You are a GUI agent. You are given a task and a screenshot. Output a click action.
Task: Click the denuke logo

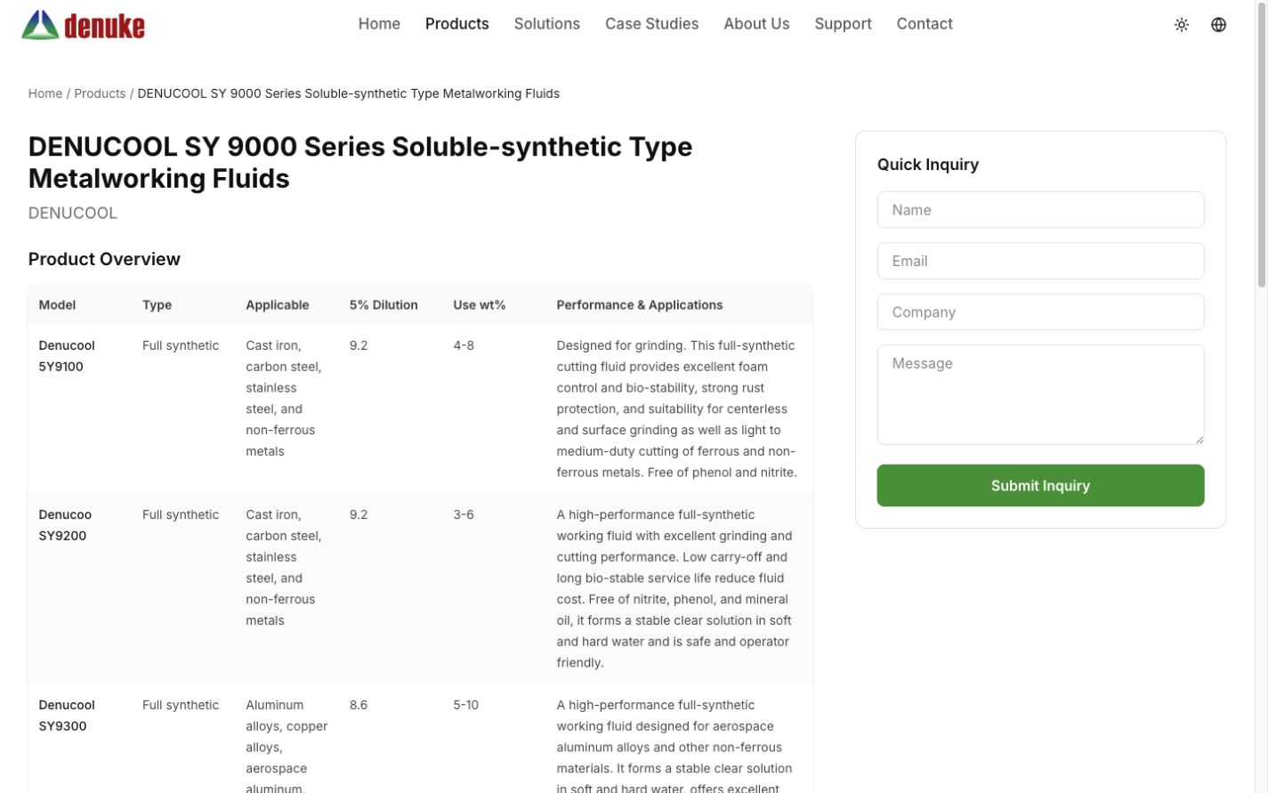[83, 25]
